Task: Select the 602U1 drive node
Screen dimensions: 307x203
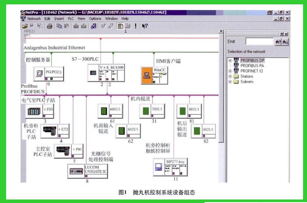Action: (x=128, y=131)
